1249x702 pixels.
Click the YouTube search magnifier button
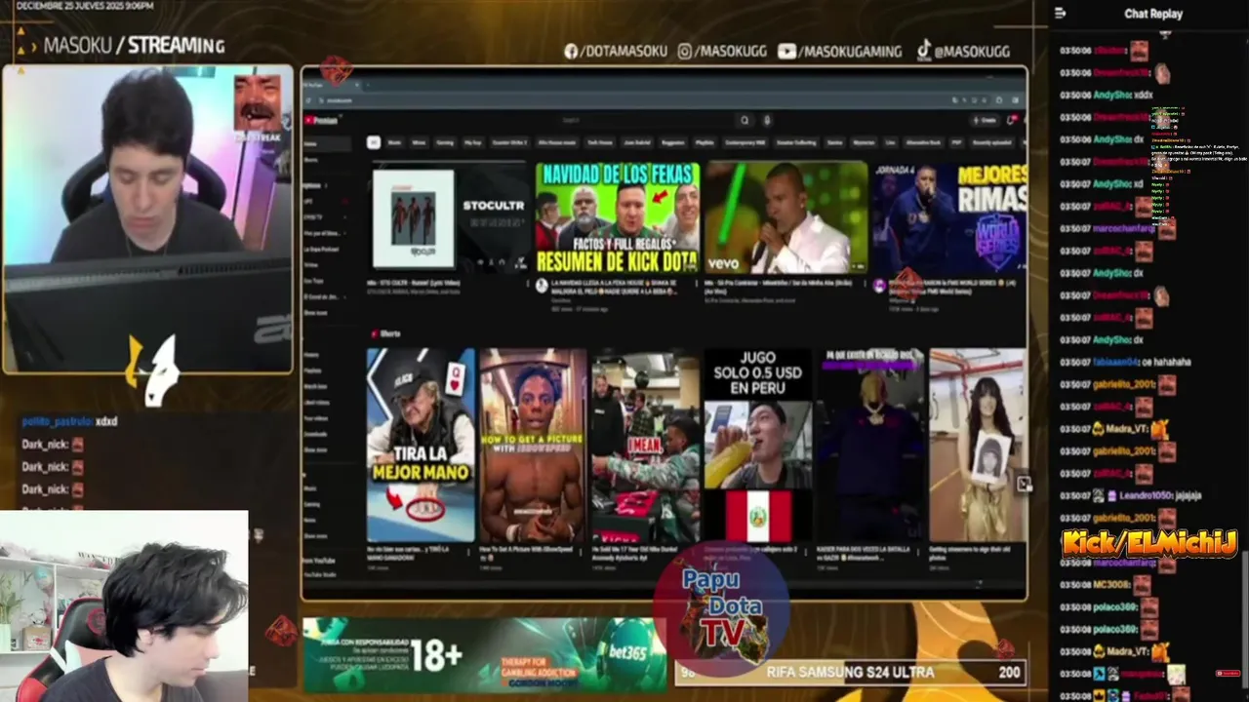[x=745, y=120]
